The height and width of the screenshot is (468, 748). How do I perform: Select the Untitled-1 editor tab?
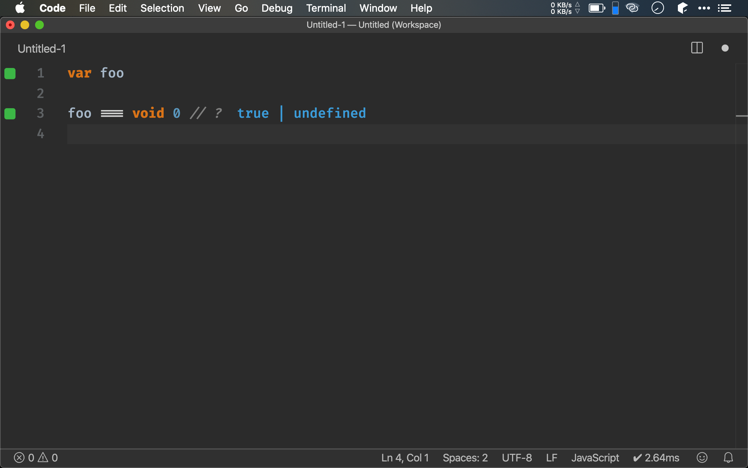tap(42, 49)
